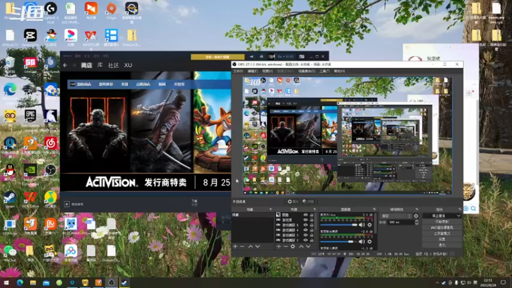Open first audio channel settings gear

(370, 225)
